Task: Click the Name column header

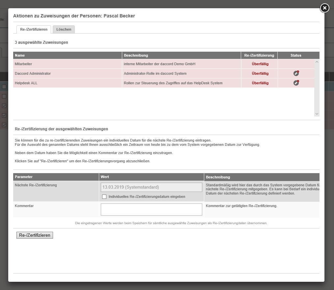Action: [67, 55]
